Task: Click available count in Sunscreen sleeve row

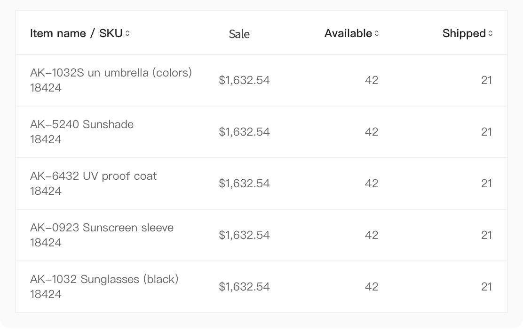Action: (x=372, y=235)
